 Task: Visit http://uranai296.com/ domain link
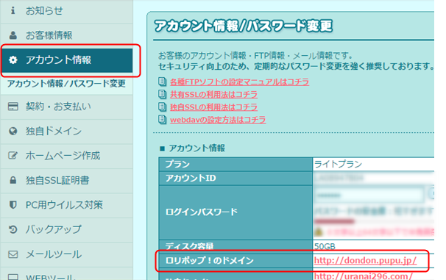coord(364,276)
